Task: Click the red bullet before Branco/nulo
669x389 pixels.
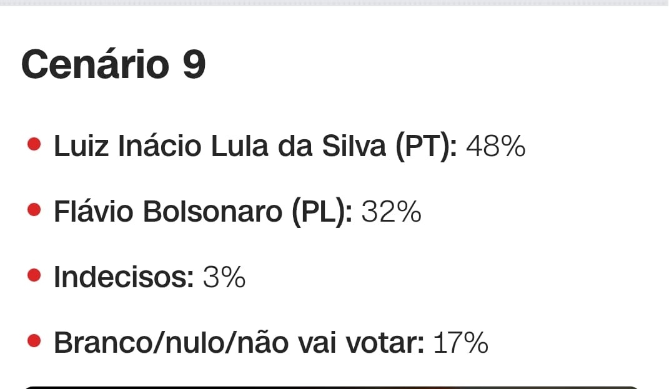Action: pos(35,341)
